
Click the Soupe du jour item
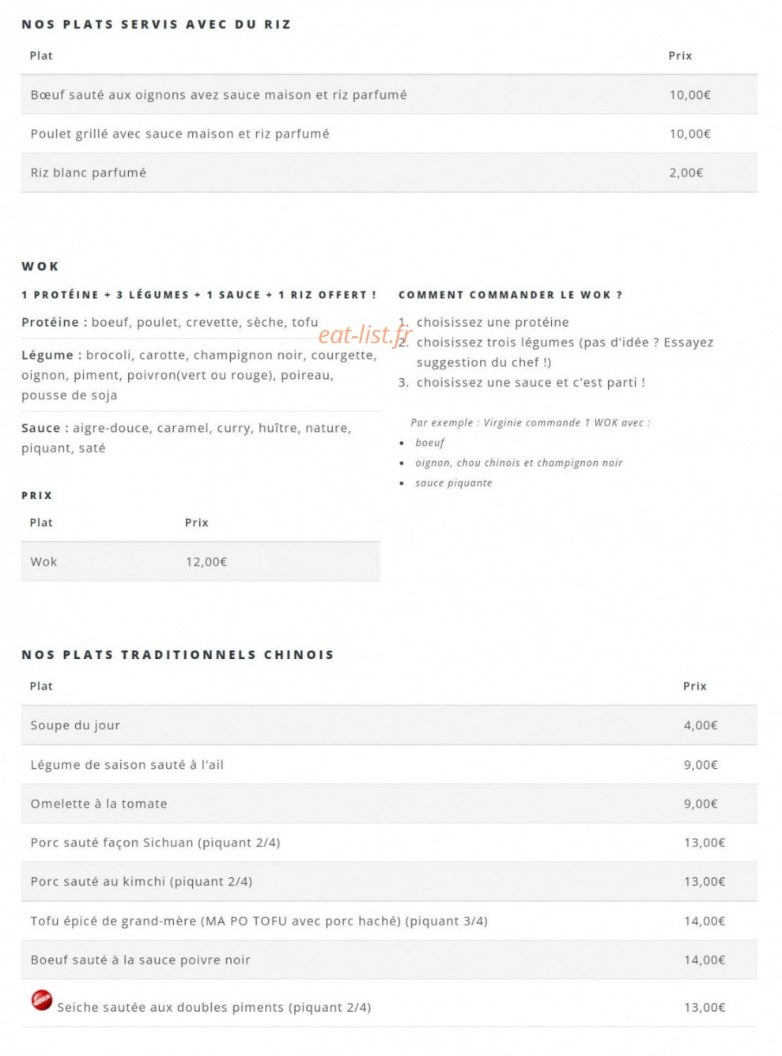click(x=75, y=725)
